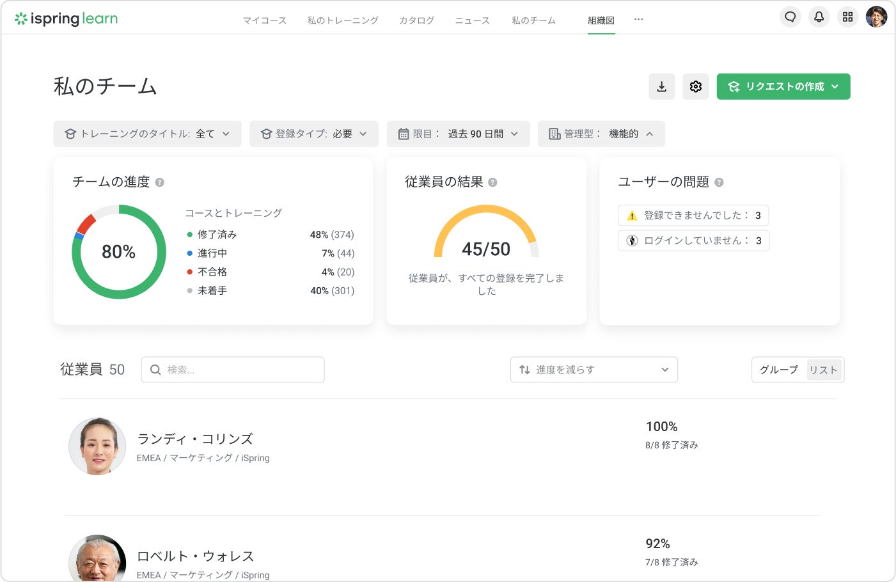Click the download report icon
This screenshot has width=896, height=582.
662,86
